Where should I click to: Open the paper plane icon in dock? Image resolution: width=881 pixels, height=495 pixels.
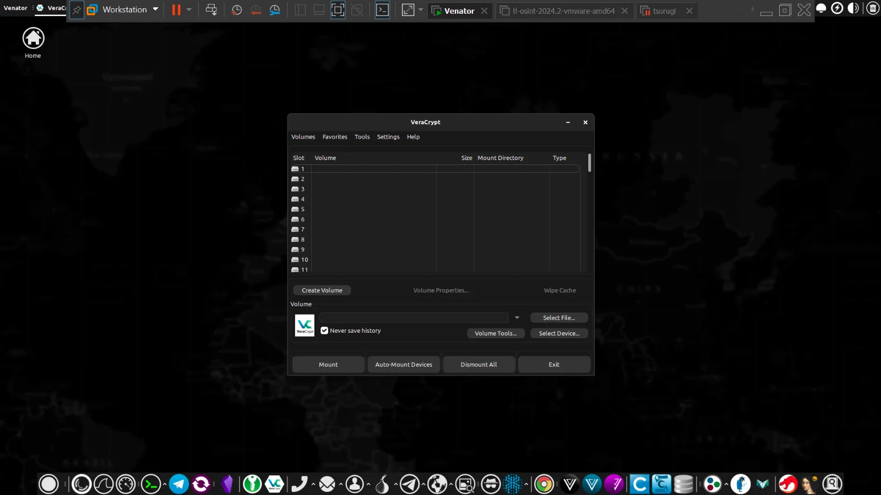410,484
